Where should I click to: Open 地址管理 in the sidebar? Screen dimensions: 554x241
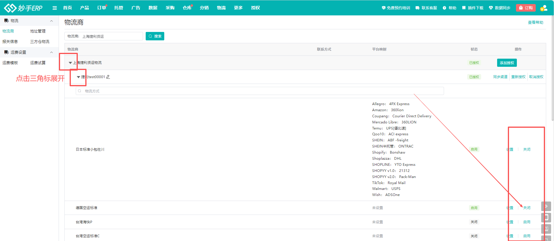tap(38, 31)
